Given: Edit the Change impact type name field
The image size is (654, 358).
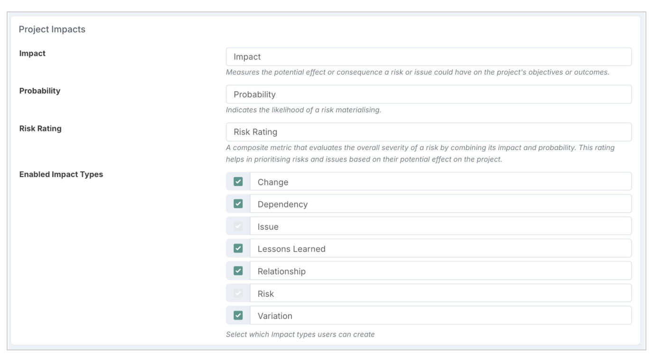Looking at the screenshot, I should click(441, 181).
